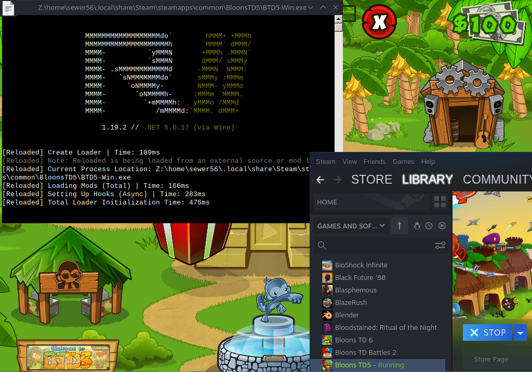The height and width of the screenshot is (372, 532).
Task: Open the console window title bar dropdown chevron
Action: pyautogui.click(x=311, y=7)
